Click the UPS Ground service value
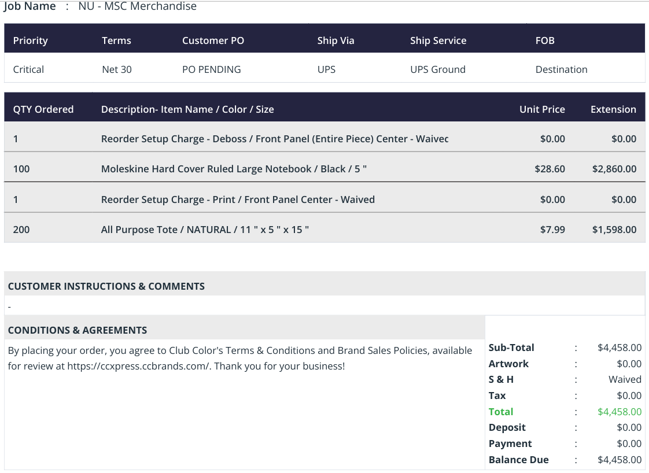 (x=437, y=69)
